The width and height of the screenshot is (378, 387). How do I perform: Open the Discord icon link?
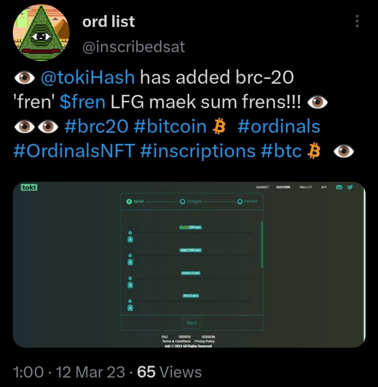tap(339, 187)
